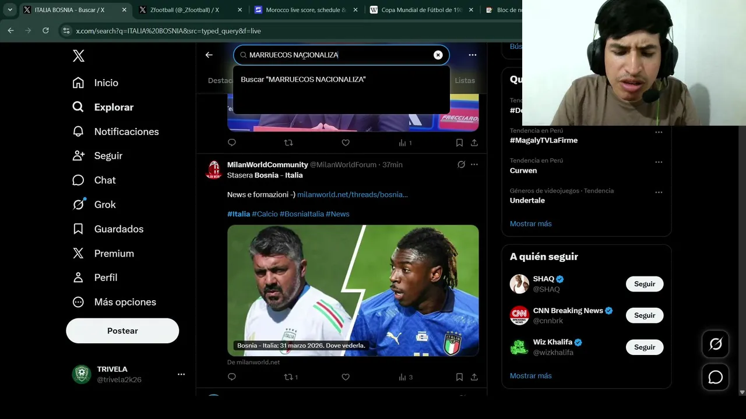Open the #MagalyTVLaFirme trend

tap(544, 140)
